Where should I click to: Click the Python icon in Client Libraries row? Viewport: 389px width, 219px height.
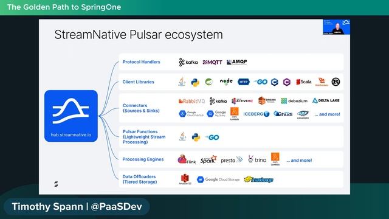click(x=195, y=83)
